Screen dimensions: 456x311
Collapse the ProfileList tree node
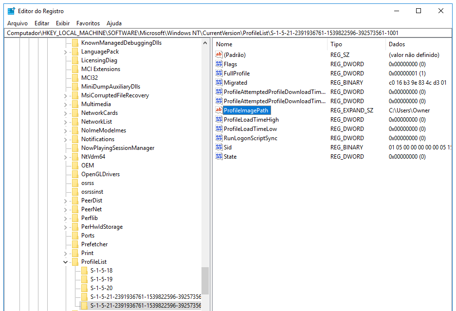66,262
